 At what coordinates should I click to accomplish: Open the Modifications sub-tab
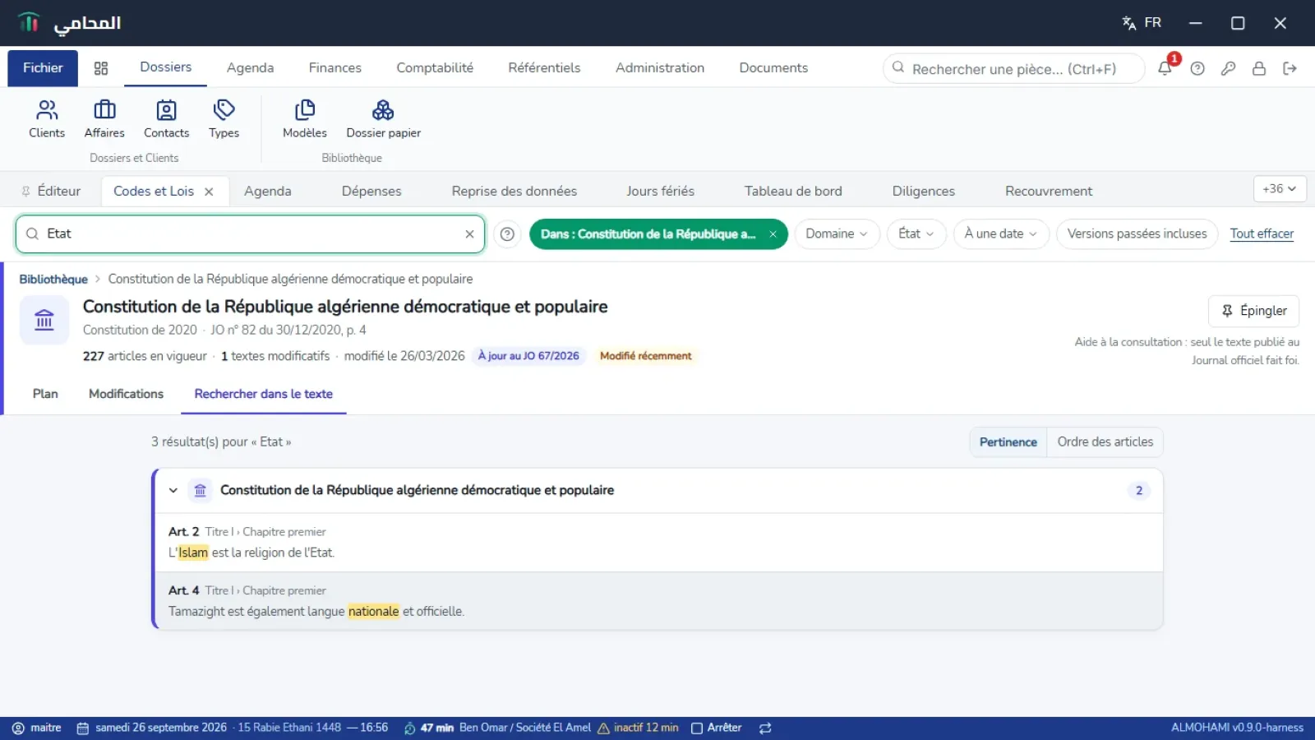coord(126,395)
